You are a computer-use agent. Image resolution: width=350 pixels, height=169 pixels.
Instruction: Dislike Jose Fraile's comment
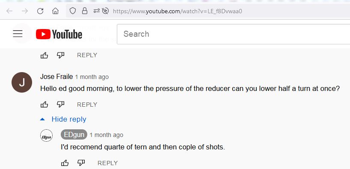tap(60, 105)
